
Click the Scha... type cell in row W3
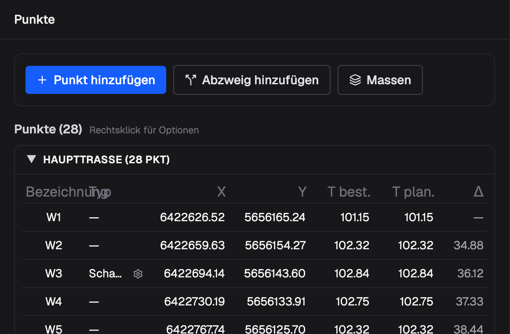tap(105, 273)
